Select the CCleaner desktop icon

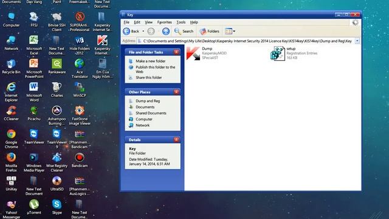coord(11,114)
